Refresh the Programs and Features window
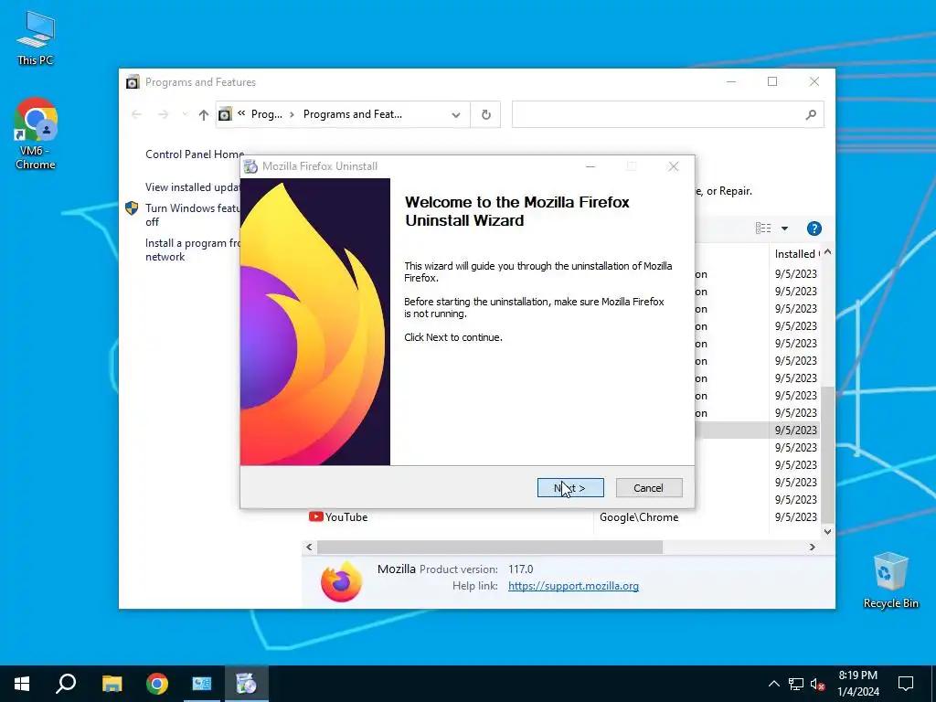Viewport: 936px width, 702px height. click(x=486, y=114)
